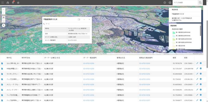Screen dimensions: 208x102
Task: Zoom out the map with minus button
Action: point(4,13)
